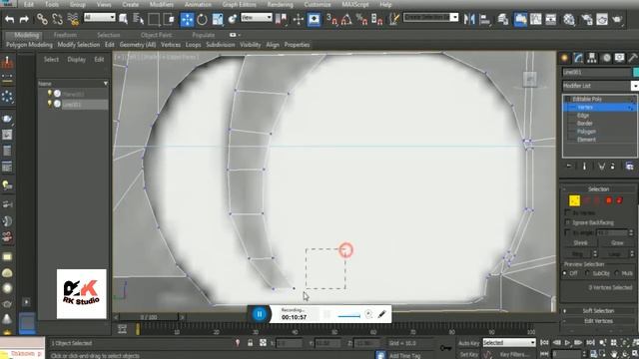The height and width of the screenshot is (359, 639).
Task: Activate the Unlink Selection tool
Action: (58, 19)
